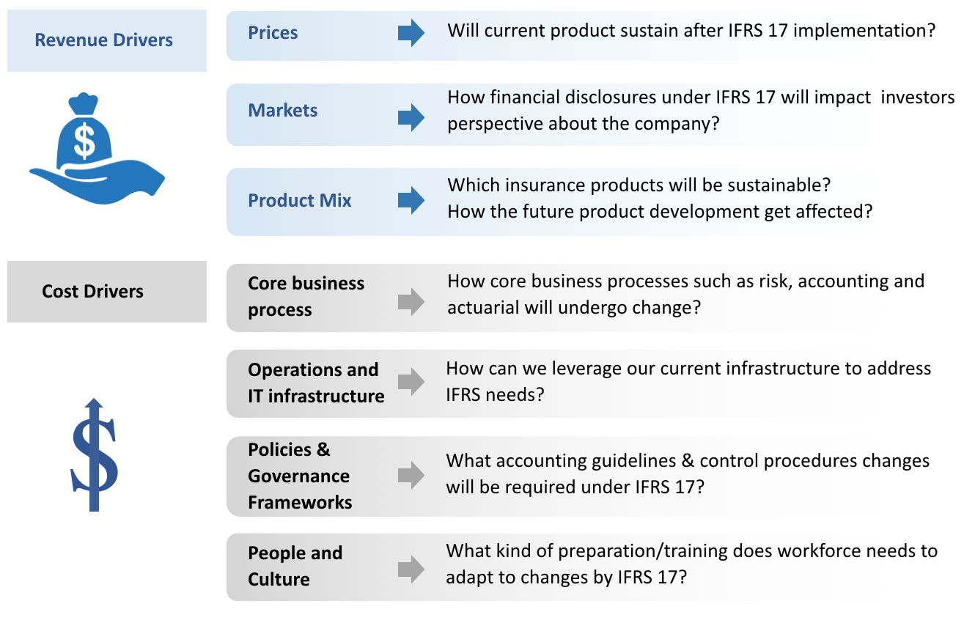Click the gray arrow beside Core business process
Viewport: 975px width, 623px height.
point(411,301)
